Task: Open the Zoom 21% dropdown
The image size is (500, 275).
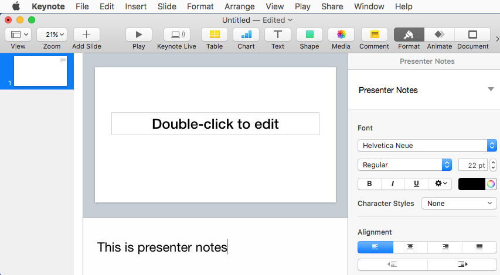Action: (52, 35)
